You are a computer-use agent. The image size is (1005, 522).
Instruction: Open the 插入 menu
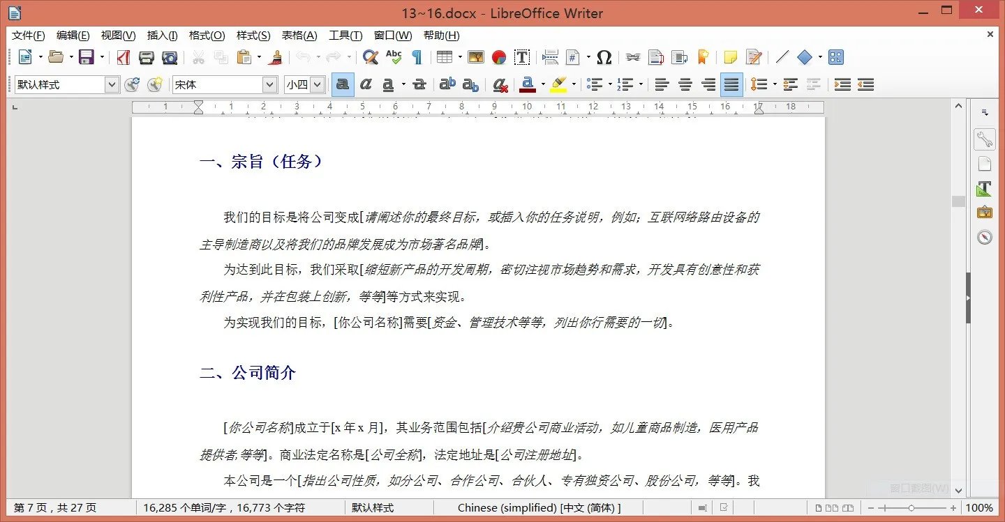tap(161, 36)
